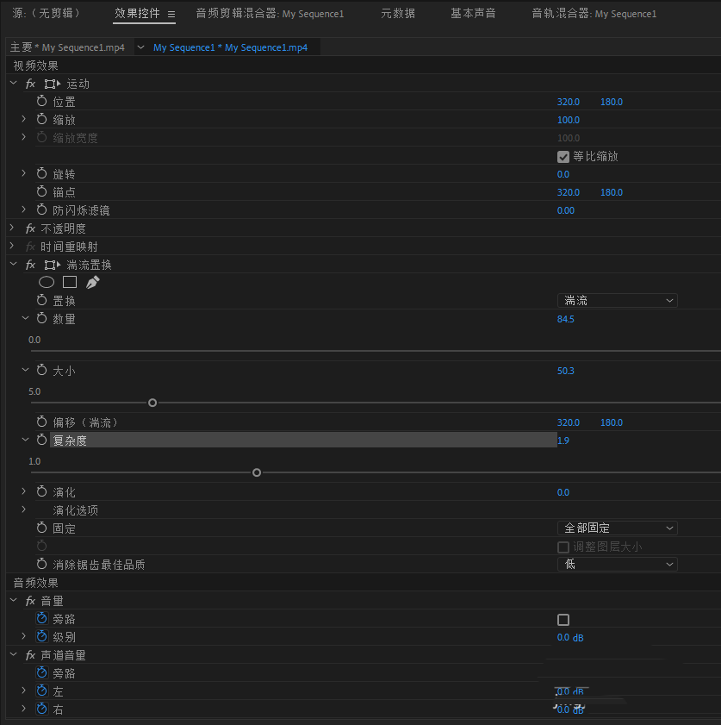Select the ellipse mask tool
Image resolution: width=721 pixels, height=725 pixels.
47,282
